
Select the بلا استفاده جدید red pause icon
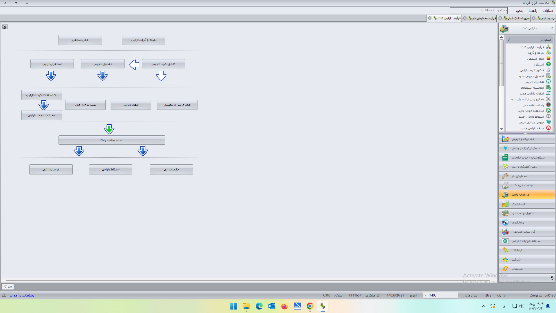click(x=548, y=105)
